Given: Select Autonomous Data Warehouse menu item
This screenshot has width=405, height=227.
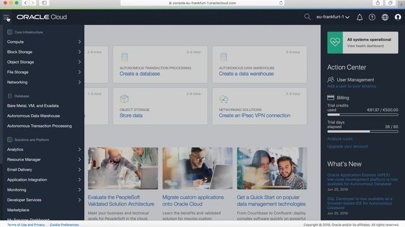Looking at the screenshot, I should 34,116.
